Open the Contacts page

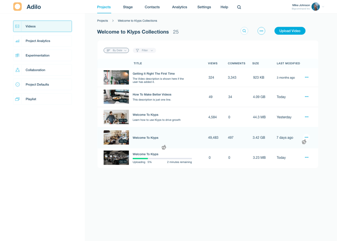[152, 7]
